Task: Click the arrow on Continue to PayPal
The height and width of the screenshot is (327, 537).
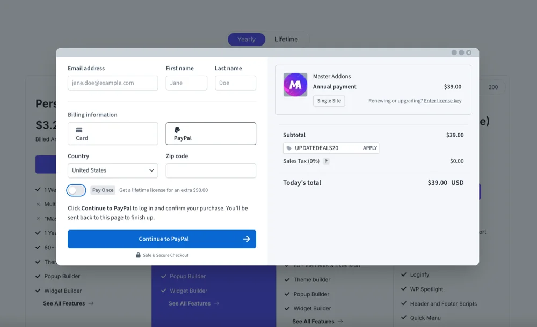Action: click(x=246, y=239)
